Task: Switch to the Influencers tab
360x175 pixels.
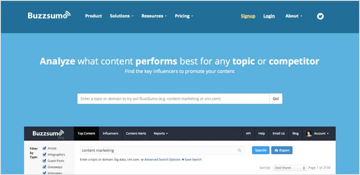Action: [x=111, y=133]
